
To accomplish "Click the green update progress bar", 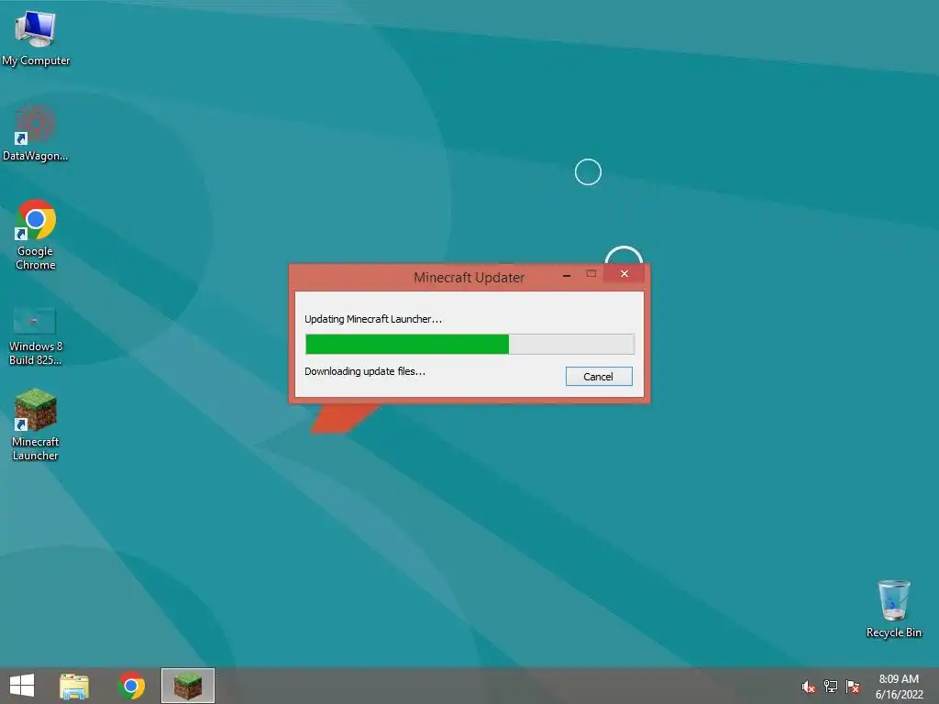I will [x=469, y=345].
